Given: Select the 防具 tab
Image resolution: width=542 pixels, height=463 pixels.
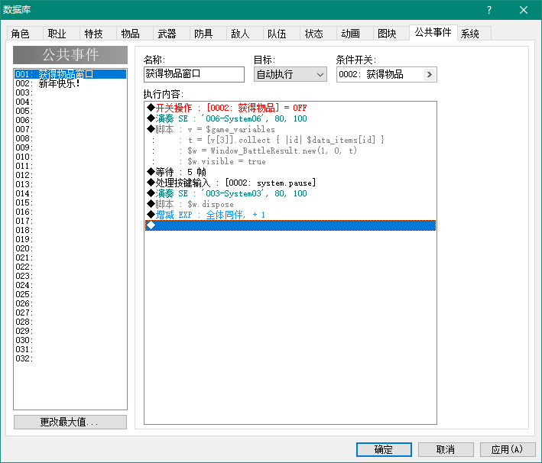Looking at the screenshot, I should (208, 34).
